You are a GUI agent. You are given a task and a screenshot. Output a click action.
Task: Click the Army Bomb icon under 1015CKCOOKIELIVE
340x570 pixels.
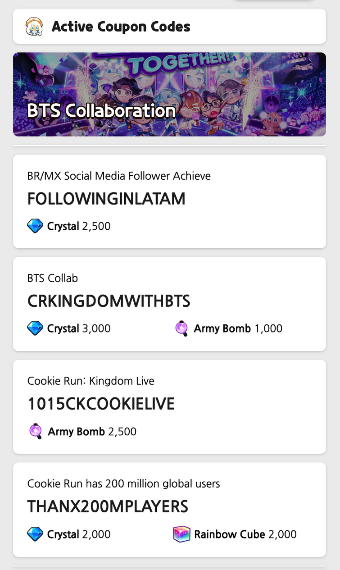click(x=36, y=432)
